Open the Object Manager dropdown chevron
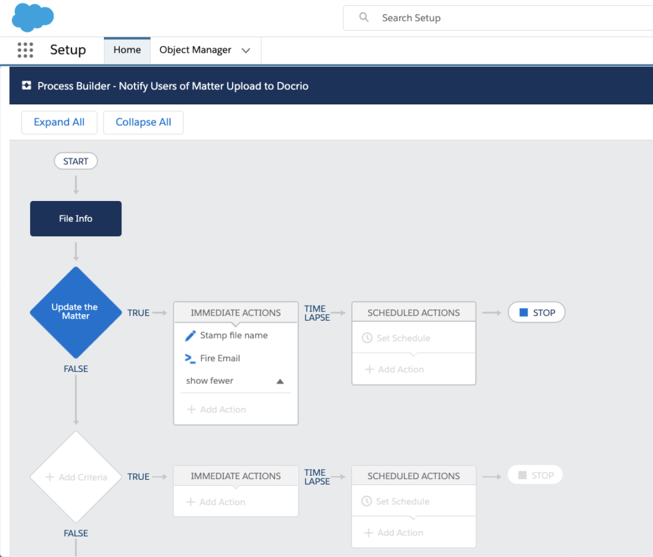 coord(246,50)
